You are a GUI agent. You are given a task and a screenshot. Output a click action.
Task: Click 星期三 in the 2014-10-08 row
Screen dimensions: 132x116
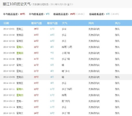point(20,71)
